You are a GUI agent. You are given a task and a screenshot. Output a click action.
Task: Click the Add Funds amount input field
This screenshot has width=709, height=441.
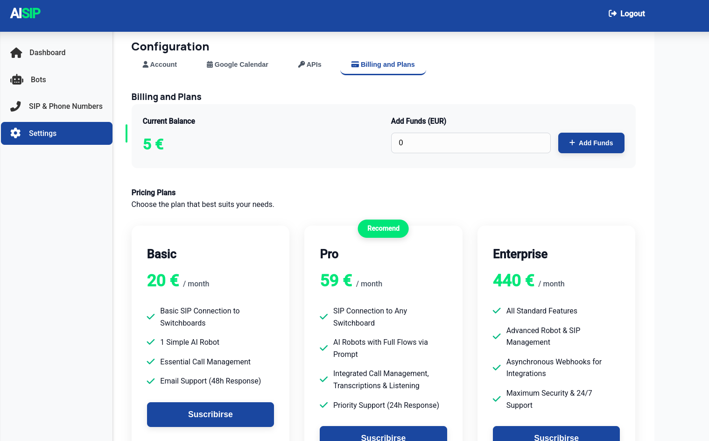click(470, 142)
